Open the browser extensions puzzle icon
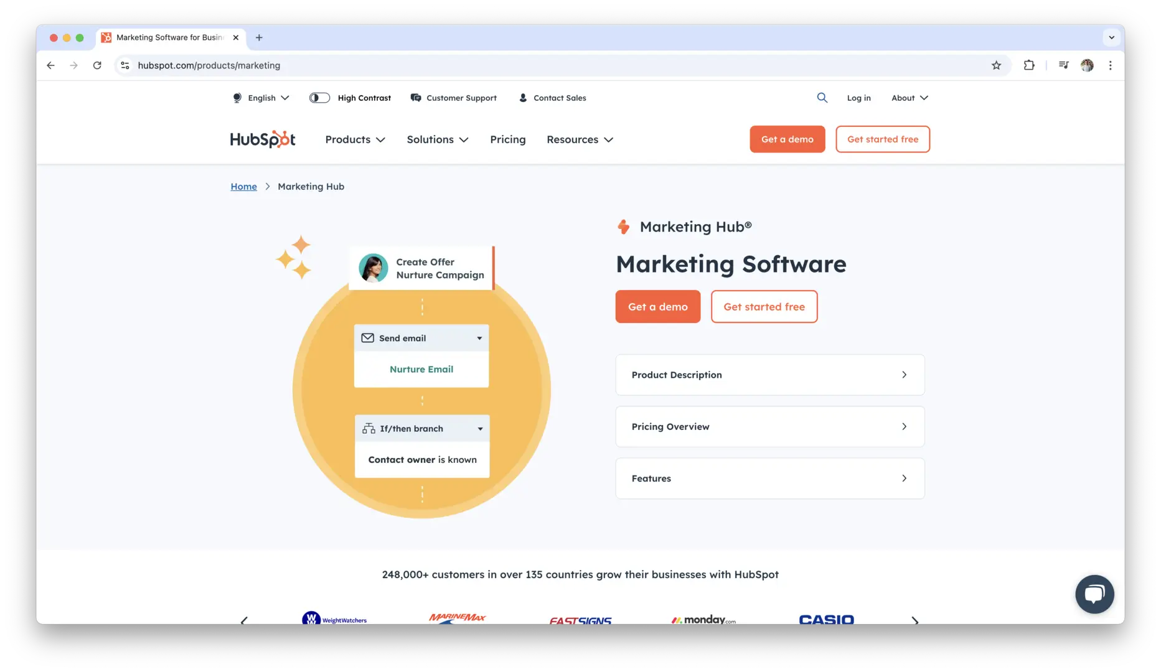Viewport: 1161px width, 672px height. [x=1029, y=65]
